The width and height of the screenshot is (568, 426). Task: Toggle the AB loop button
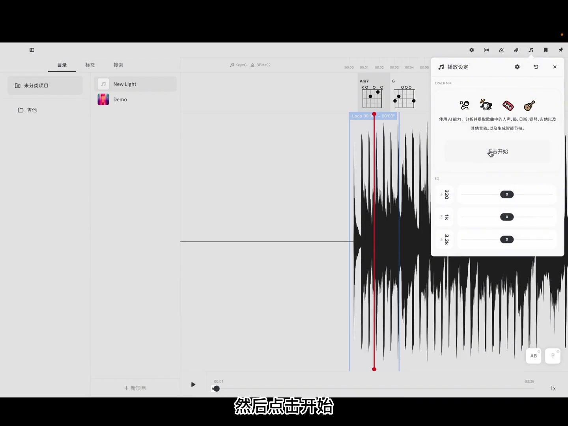(x=533, y=356)
